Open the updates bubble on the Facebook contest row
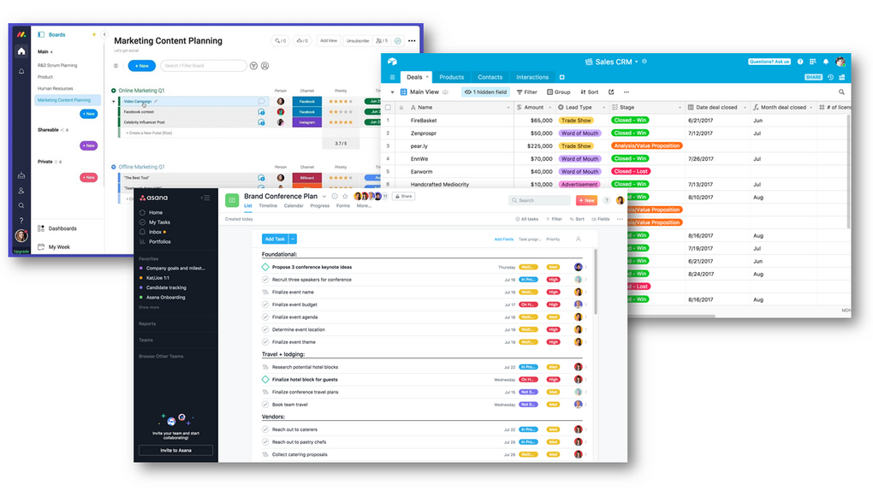Viewport: 873px width, 491px height. 261,112
